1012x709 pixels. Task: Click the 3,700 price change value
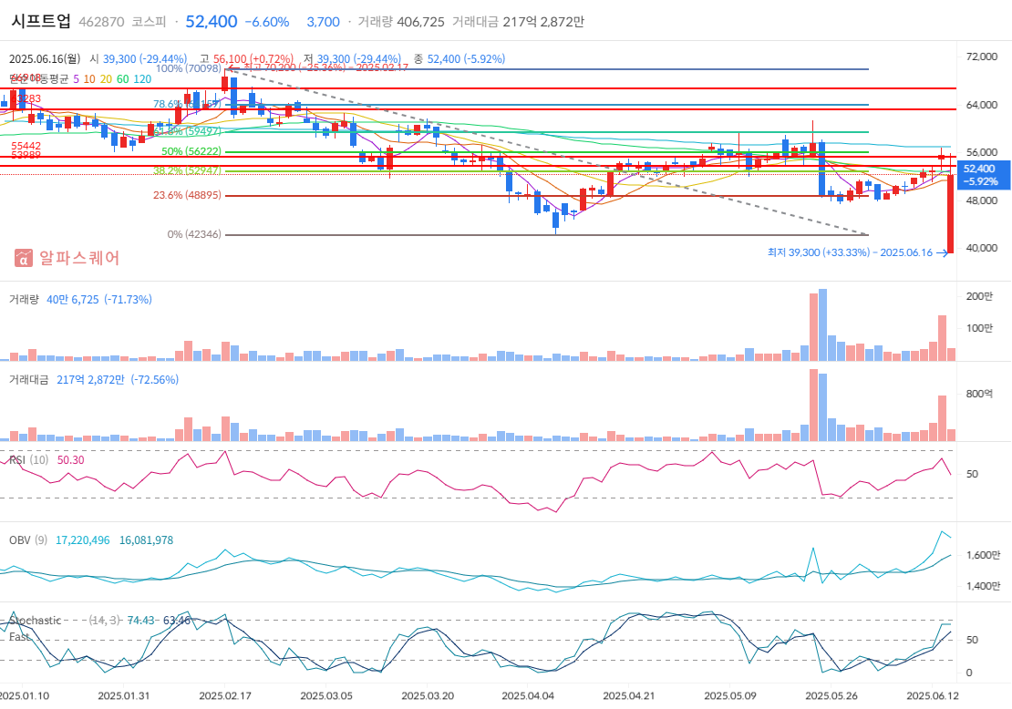[x=324, y=22]
